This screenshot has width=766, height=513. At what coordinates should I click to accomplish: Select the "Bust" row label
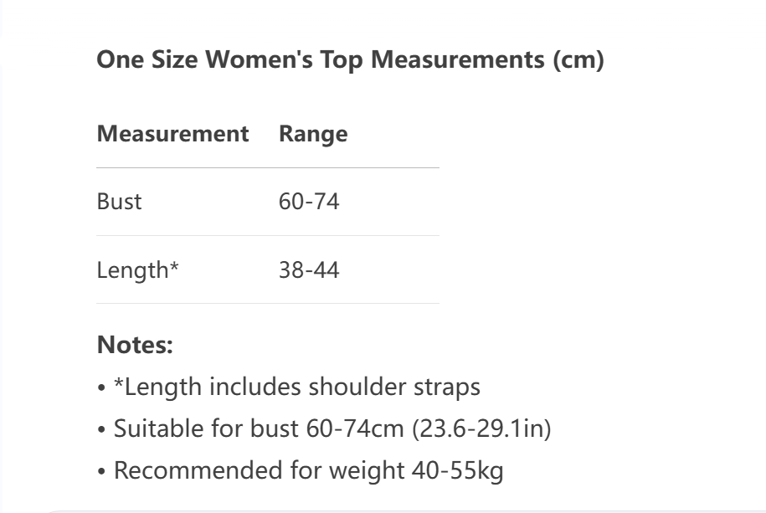119,202
